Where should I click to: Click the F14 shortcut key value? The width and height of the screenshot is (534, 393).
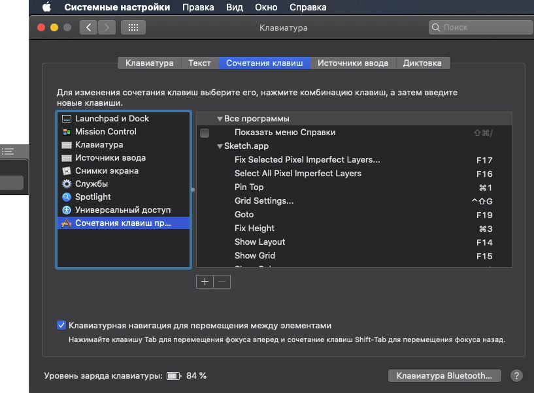tap(484, 243)
